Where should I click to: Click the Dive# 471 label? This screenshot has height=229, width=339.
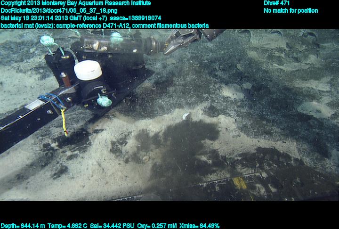277,3
